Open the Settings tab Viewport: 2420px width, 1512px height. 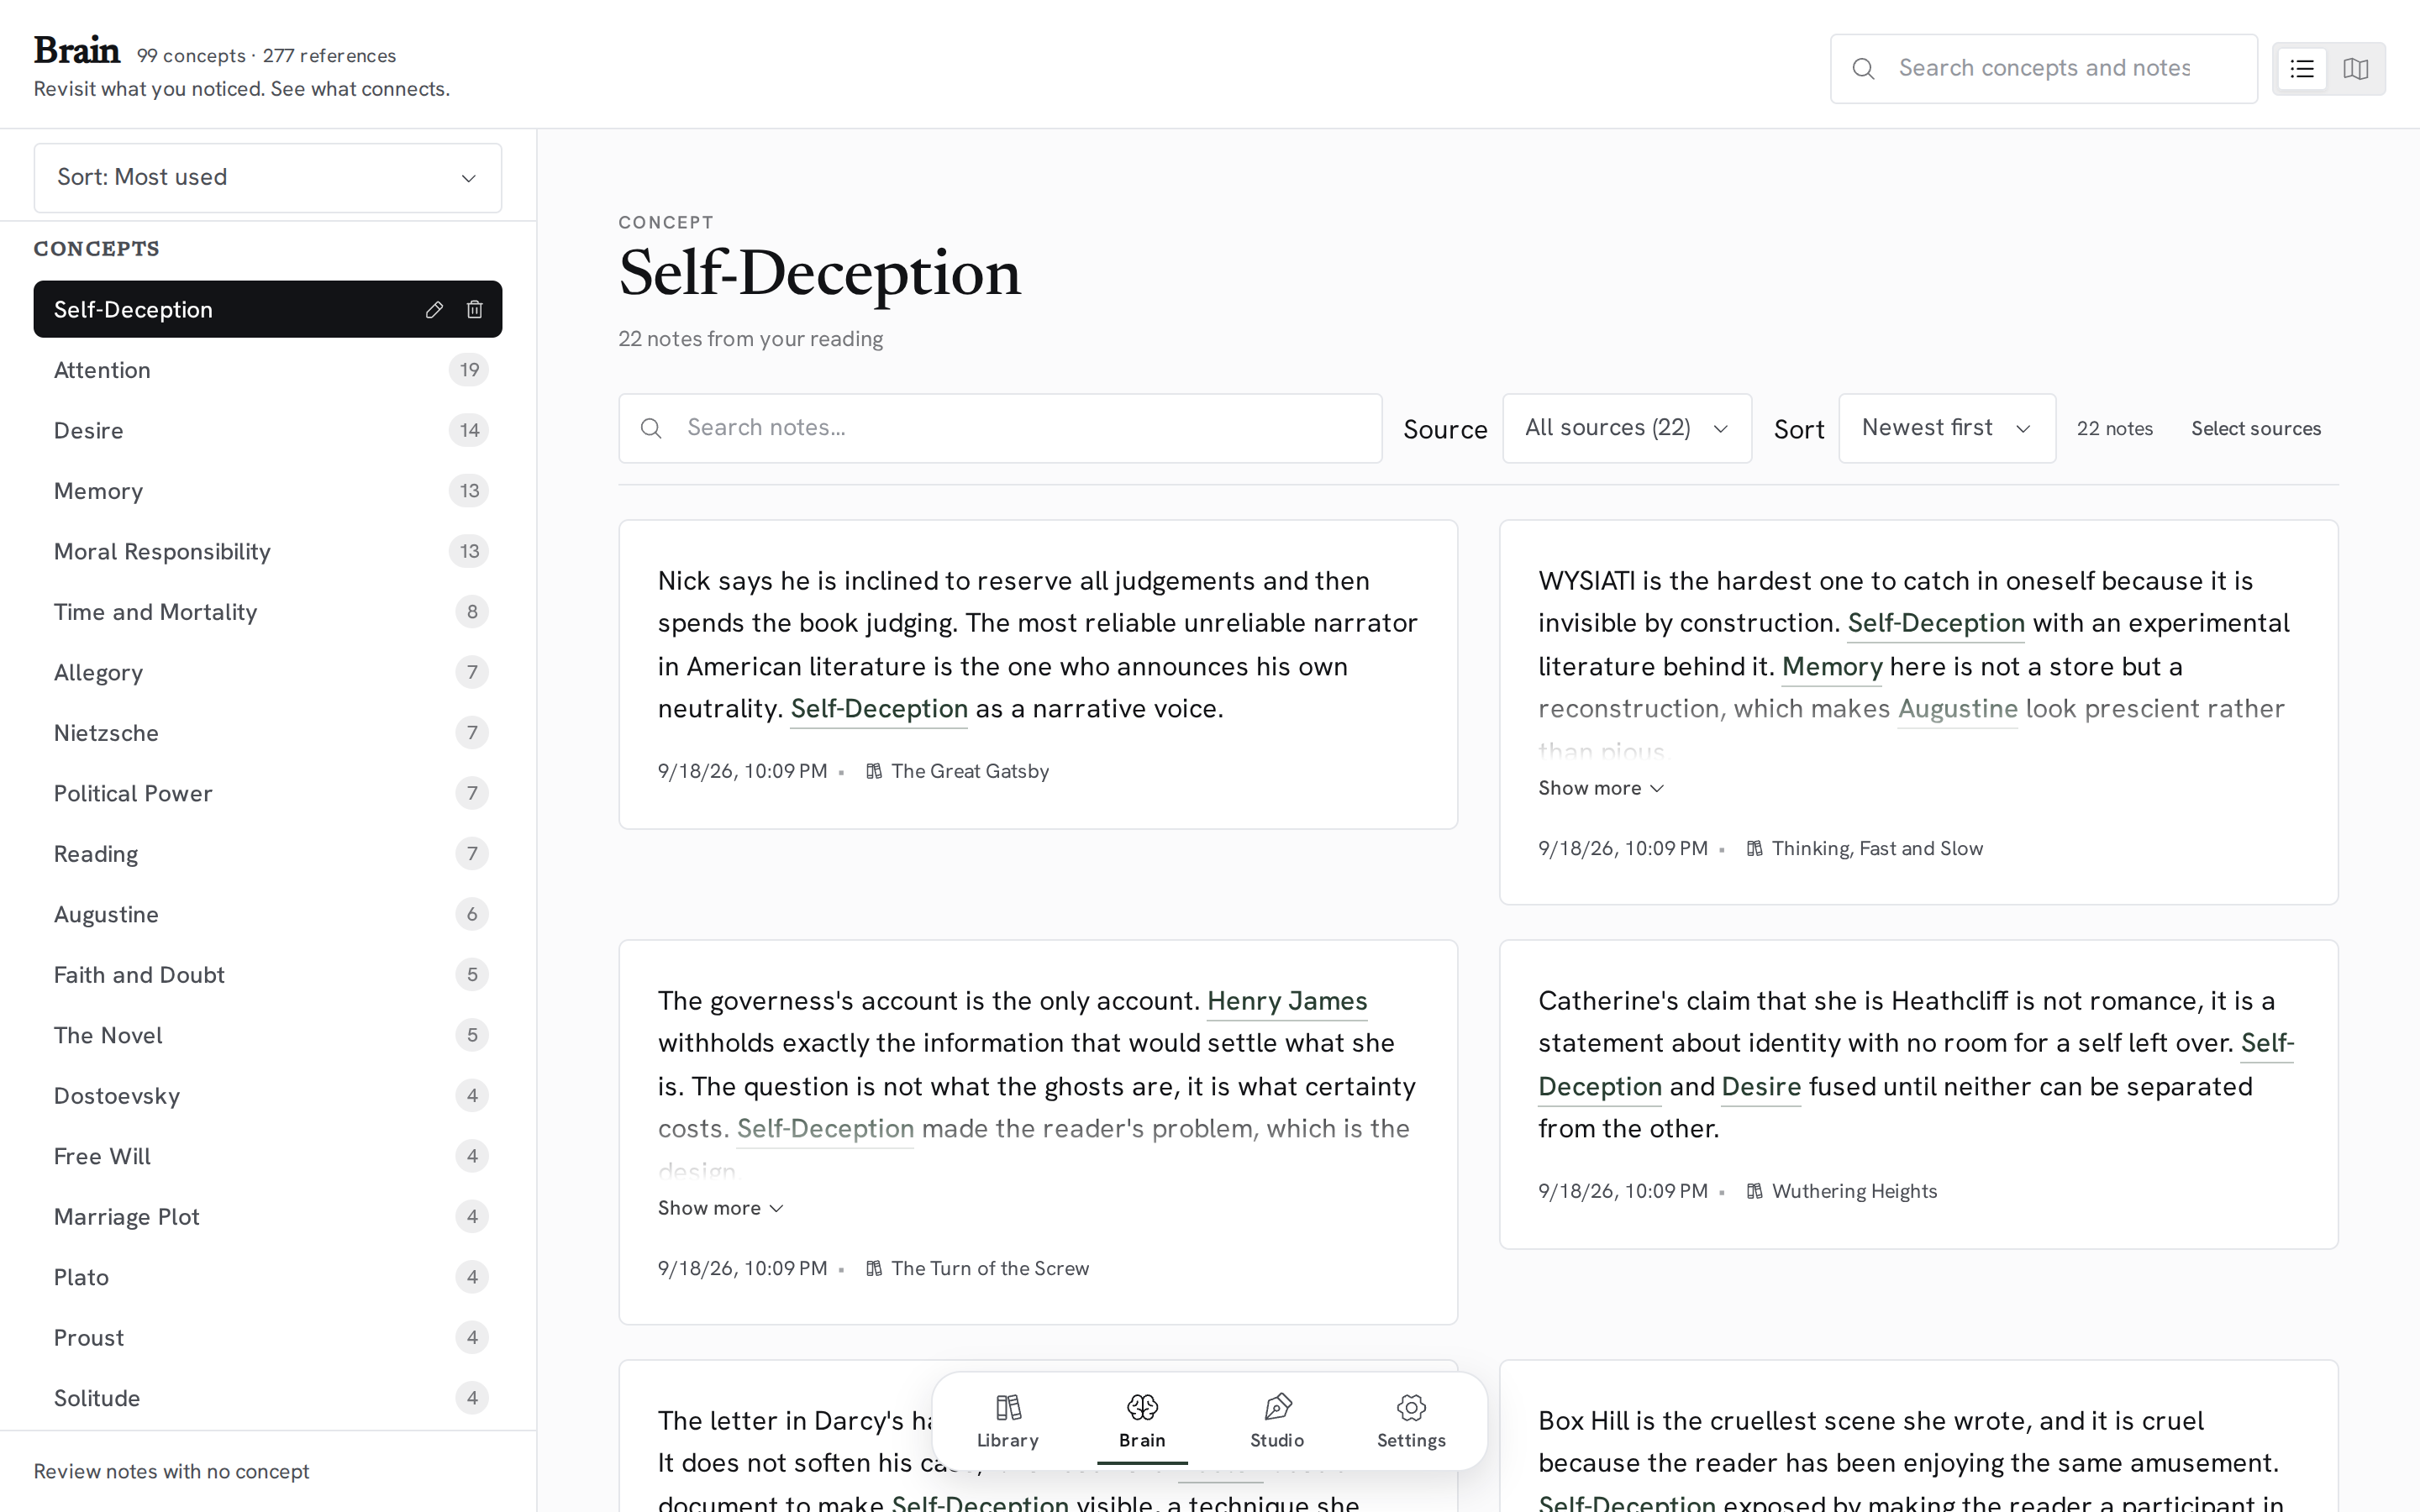tap(1411, 1421)
